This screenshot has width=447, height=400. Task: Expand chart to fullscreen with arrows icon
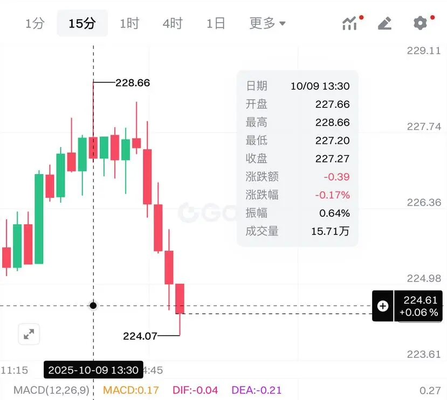click(29, 334)
